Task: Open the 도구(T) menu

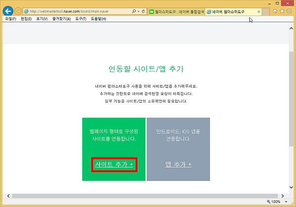Action: 81,19
